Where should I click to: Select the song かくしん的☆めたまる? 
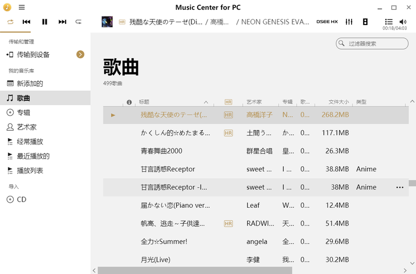click(176, 133)
